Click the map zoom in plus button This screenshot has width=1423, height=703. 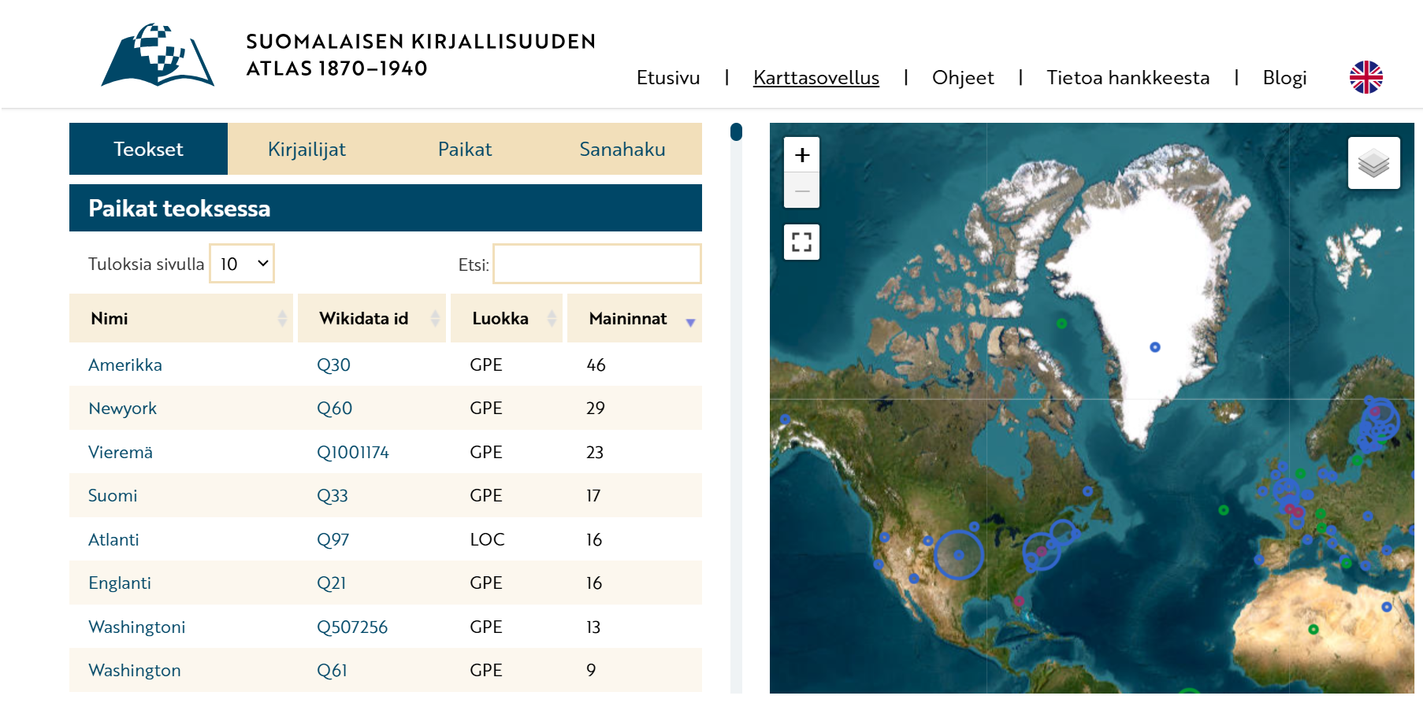pos(801,155)
